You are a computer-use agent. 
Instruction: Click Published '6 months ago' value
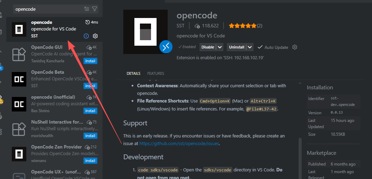pos(343,164)
